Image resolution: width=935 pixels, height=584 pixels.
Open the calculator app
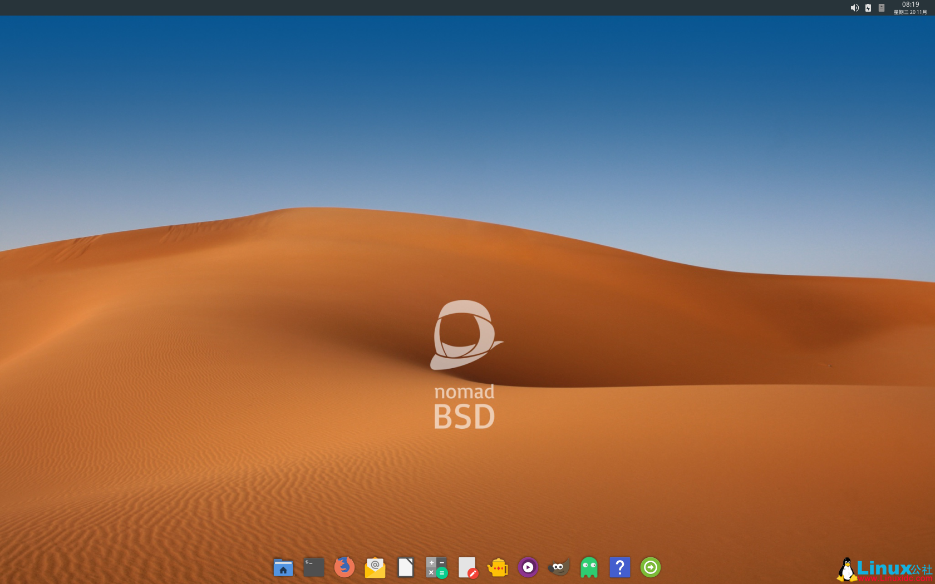click(436, 567)
